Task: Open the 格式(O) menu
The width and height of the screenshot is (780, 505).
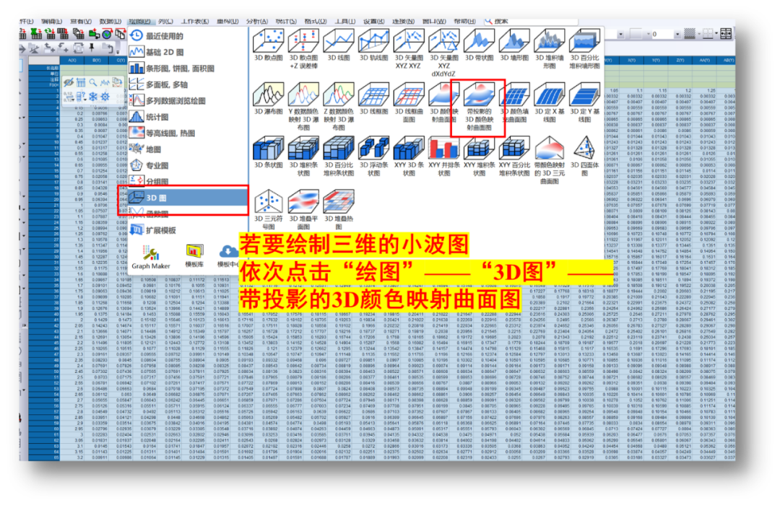Action: 316,22
